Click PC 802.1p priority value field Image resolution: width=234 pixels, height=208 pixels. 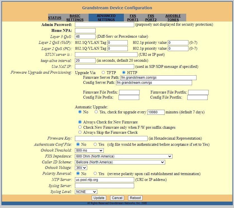tap(178, 49)
